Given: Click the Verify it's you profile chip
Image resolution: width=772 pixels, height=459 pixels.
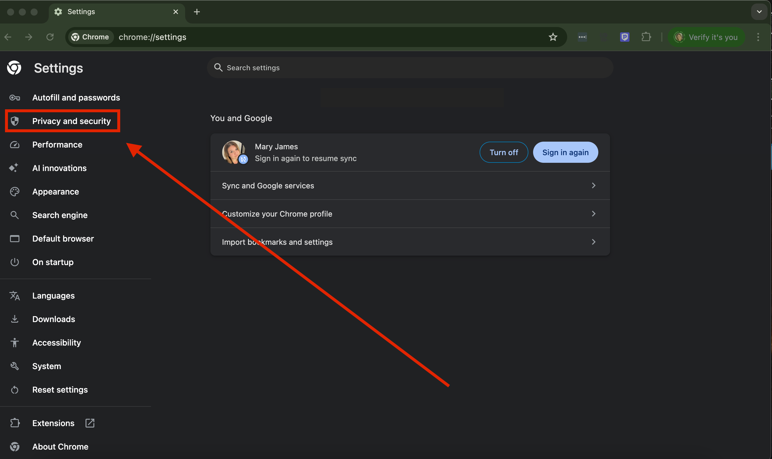Looking at the screenshot, I should 706,37.
